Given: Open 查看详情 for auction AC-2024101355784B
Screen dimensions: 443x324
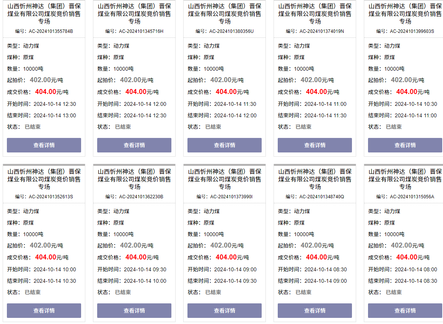Looking at the screenshot, I should pyautogui.click(x=44, y=145).
